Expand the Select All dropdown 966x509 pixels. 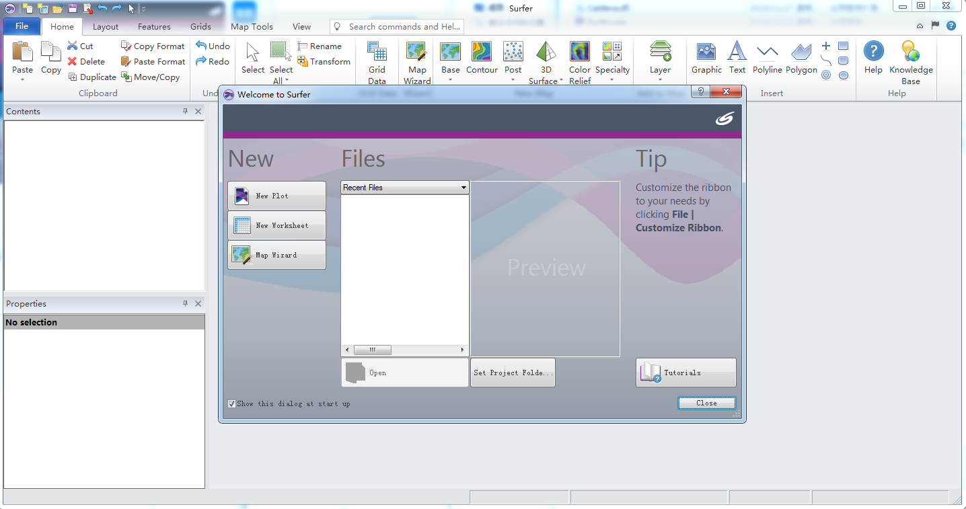(x=287, y=81)
